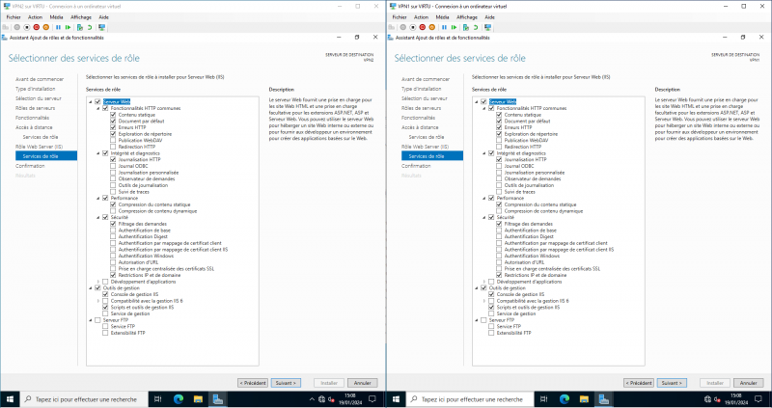Collapse the Serveur Web node in VPN2 window
This screenshot has height=408, width=772.
91,102
